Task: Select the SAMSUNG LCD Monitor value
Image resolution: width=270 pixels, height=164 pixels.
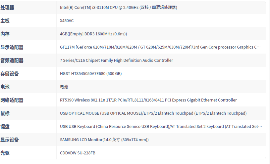Action: (104, 140)
